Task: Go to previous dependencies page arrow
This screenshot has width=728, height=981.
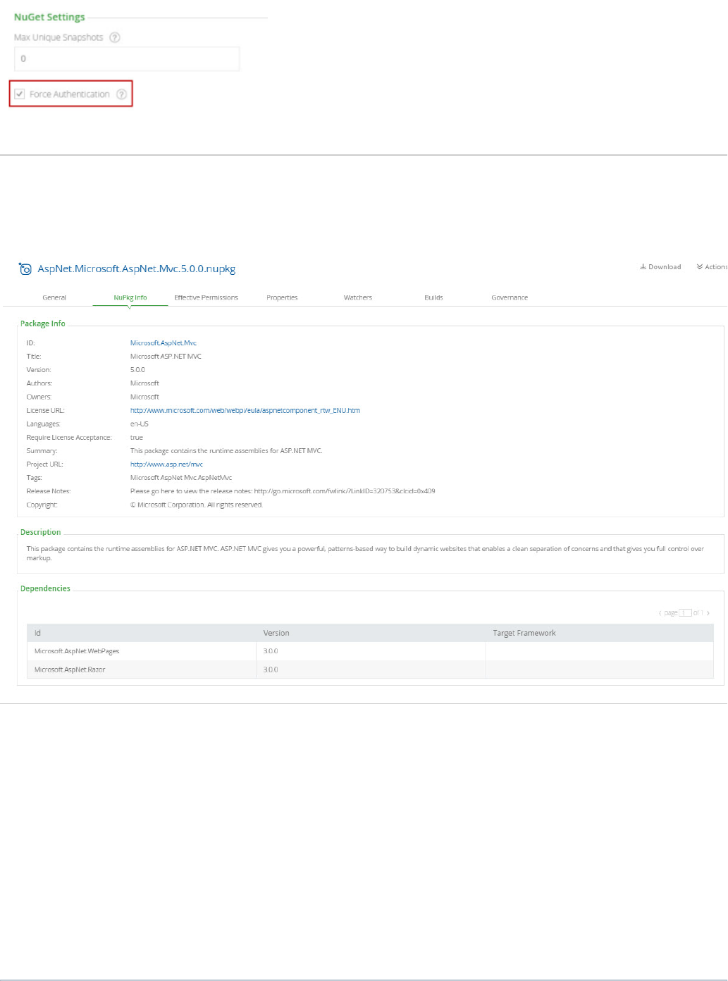Action: (660, 613)
